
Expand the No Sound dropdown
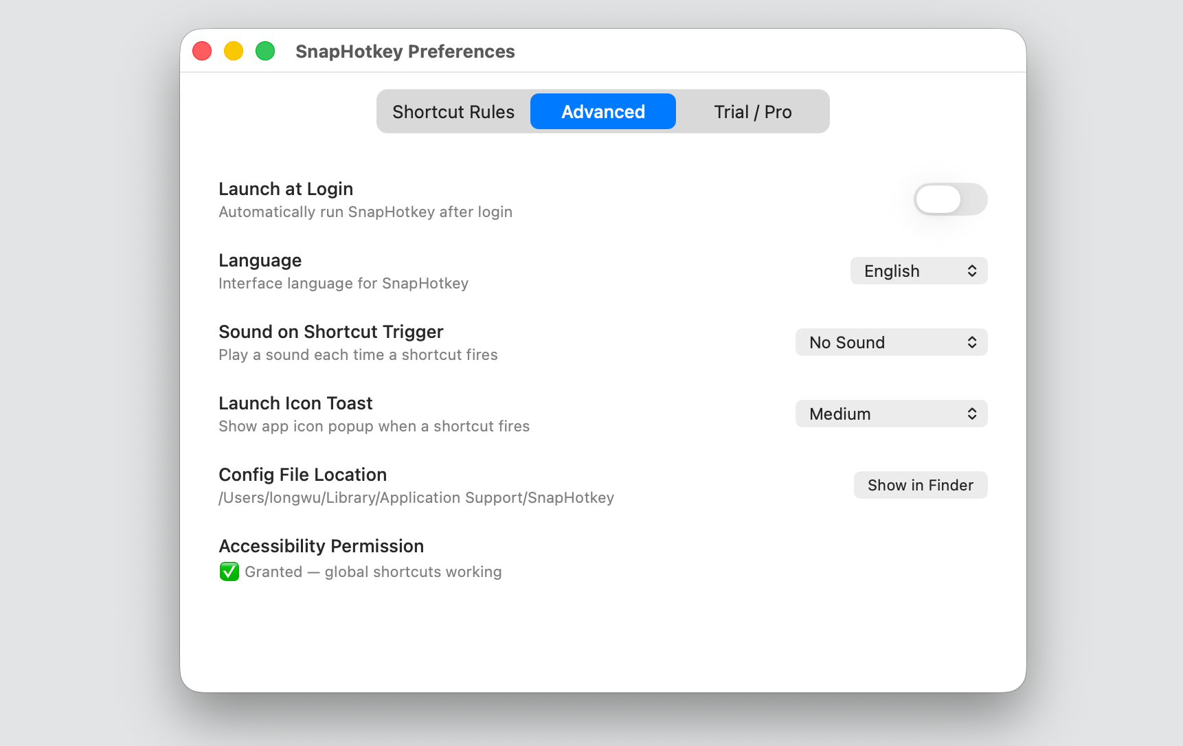[892, 342]
